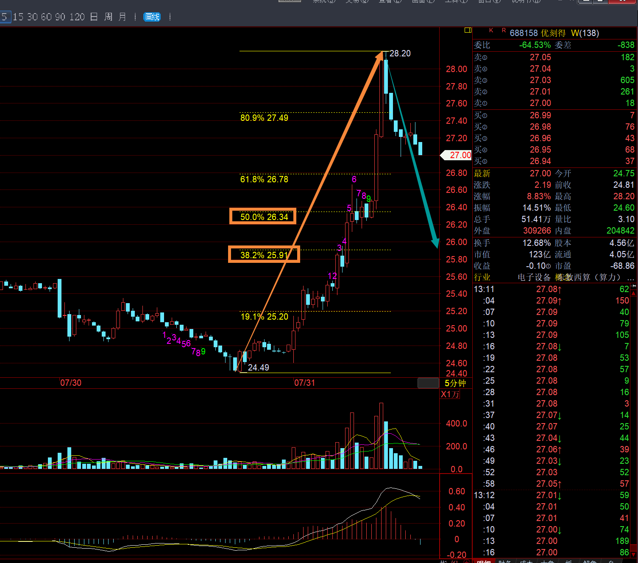Screen dimensions: 638x563
Task: Click buy level 5 price 26.94
Action: (540, 161)
